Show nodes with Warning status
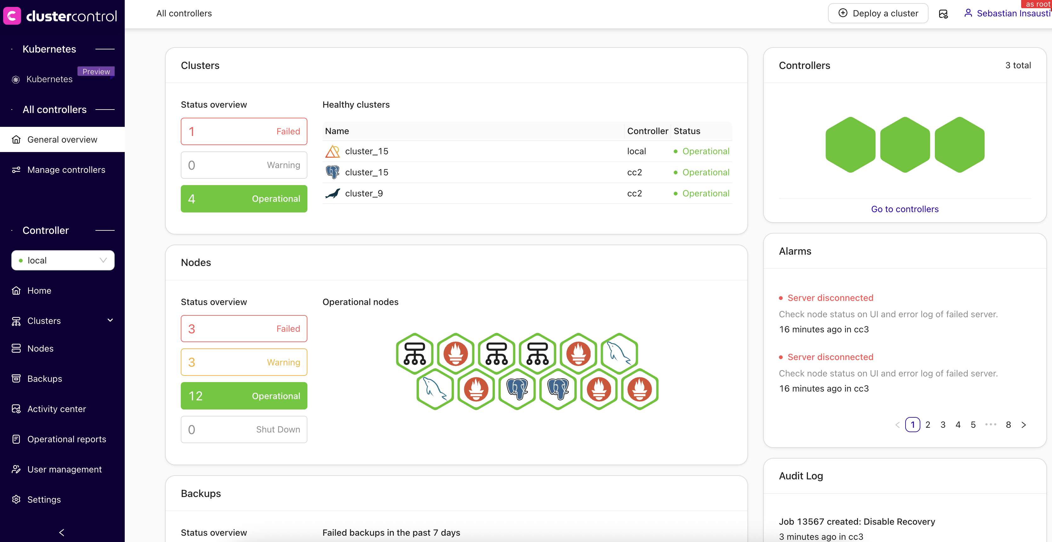This screenshot has height=542, width=1052. 244,362
